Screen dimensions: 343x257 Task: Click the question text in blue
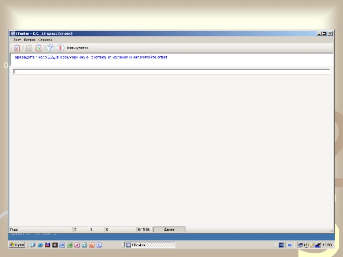tap(91, 57)
